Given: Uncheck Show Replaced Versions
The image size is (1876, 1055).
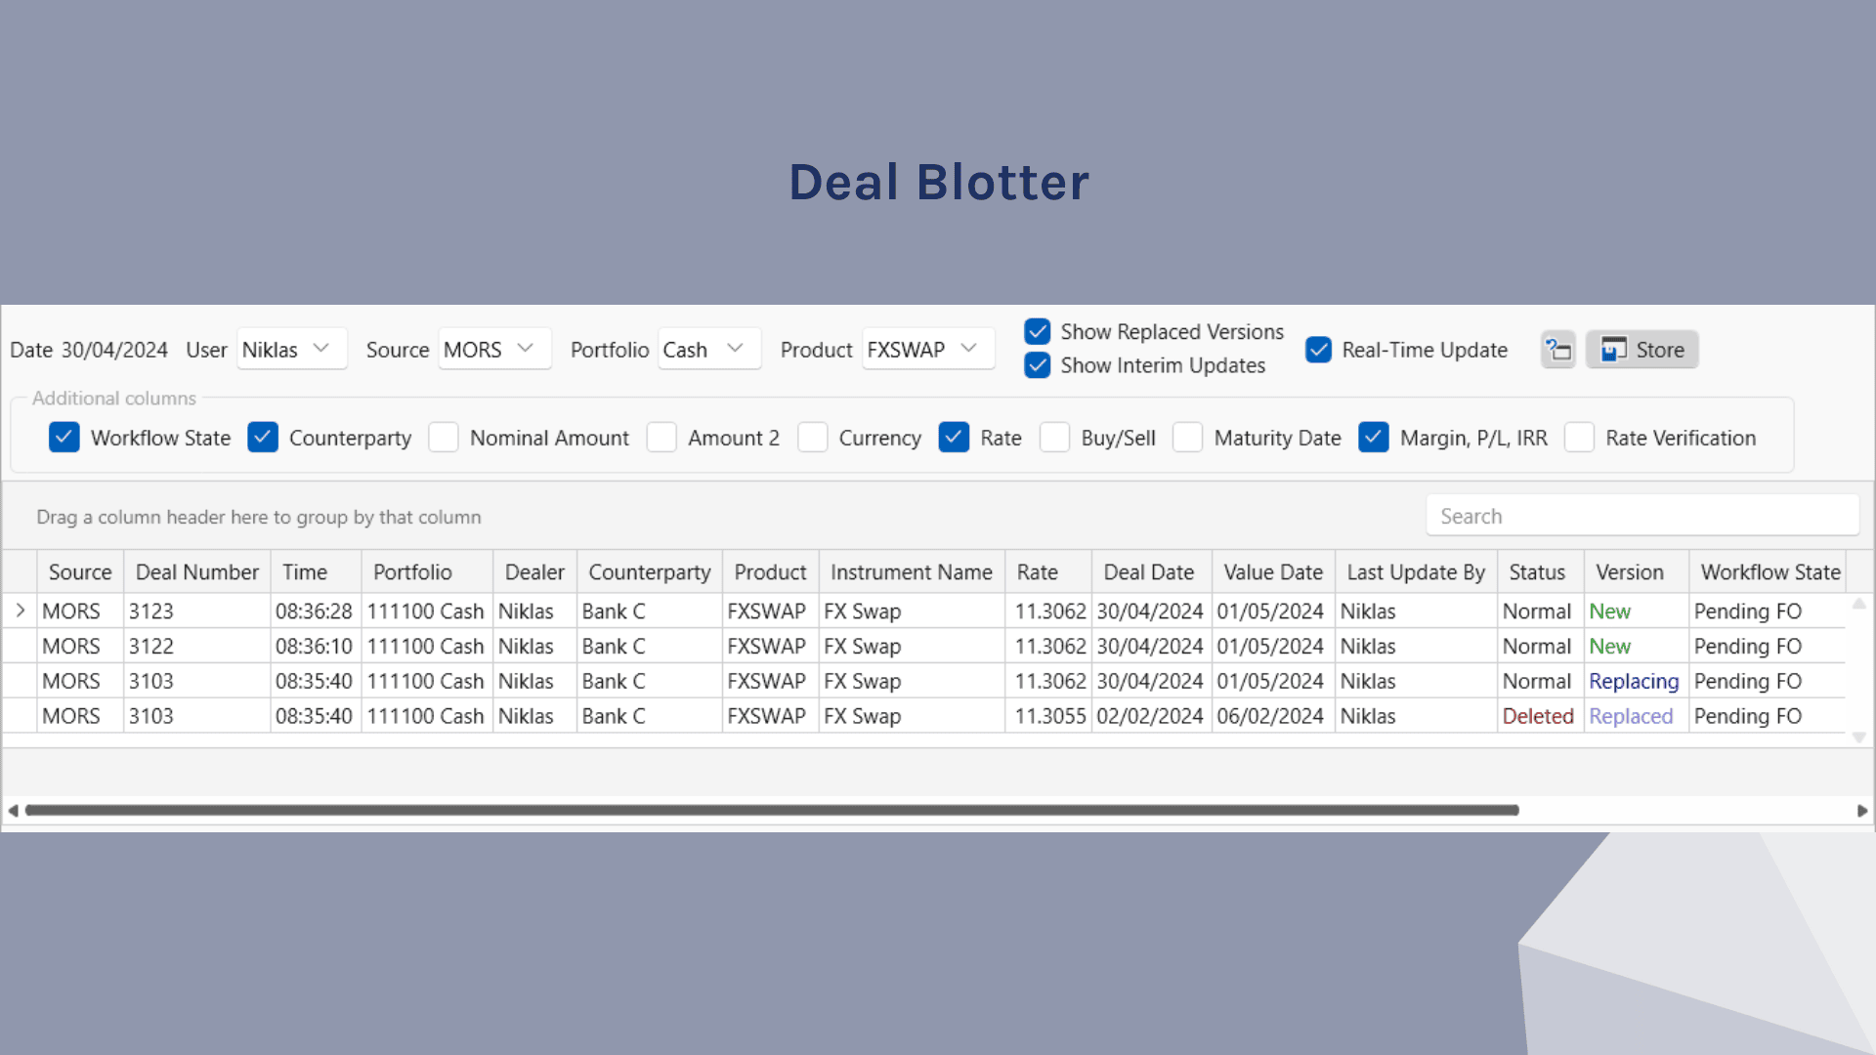Looking at the screenshot, I should tap(1038, 332).
